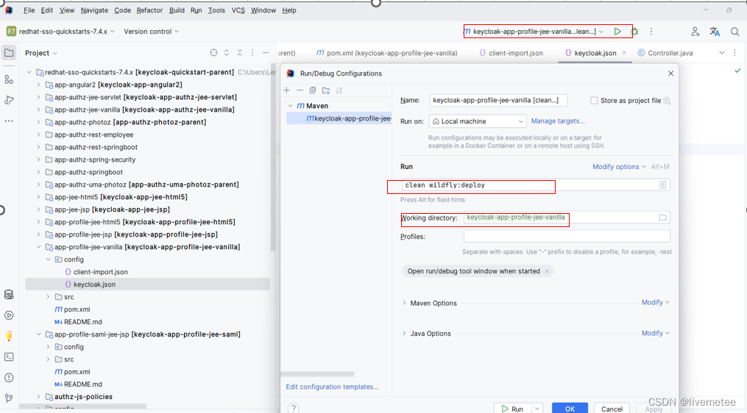Viewport: 747px width, 413px height.
Task: Open the Run on Local machine dropdown
Action: (x=478, y=121)
